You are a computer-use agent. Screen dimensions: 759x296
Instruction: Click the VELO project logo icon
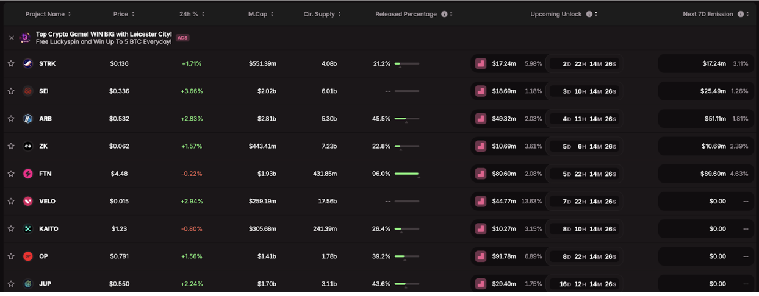[x=28, y=201]
